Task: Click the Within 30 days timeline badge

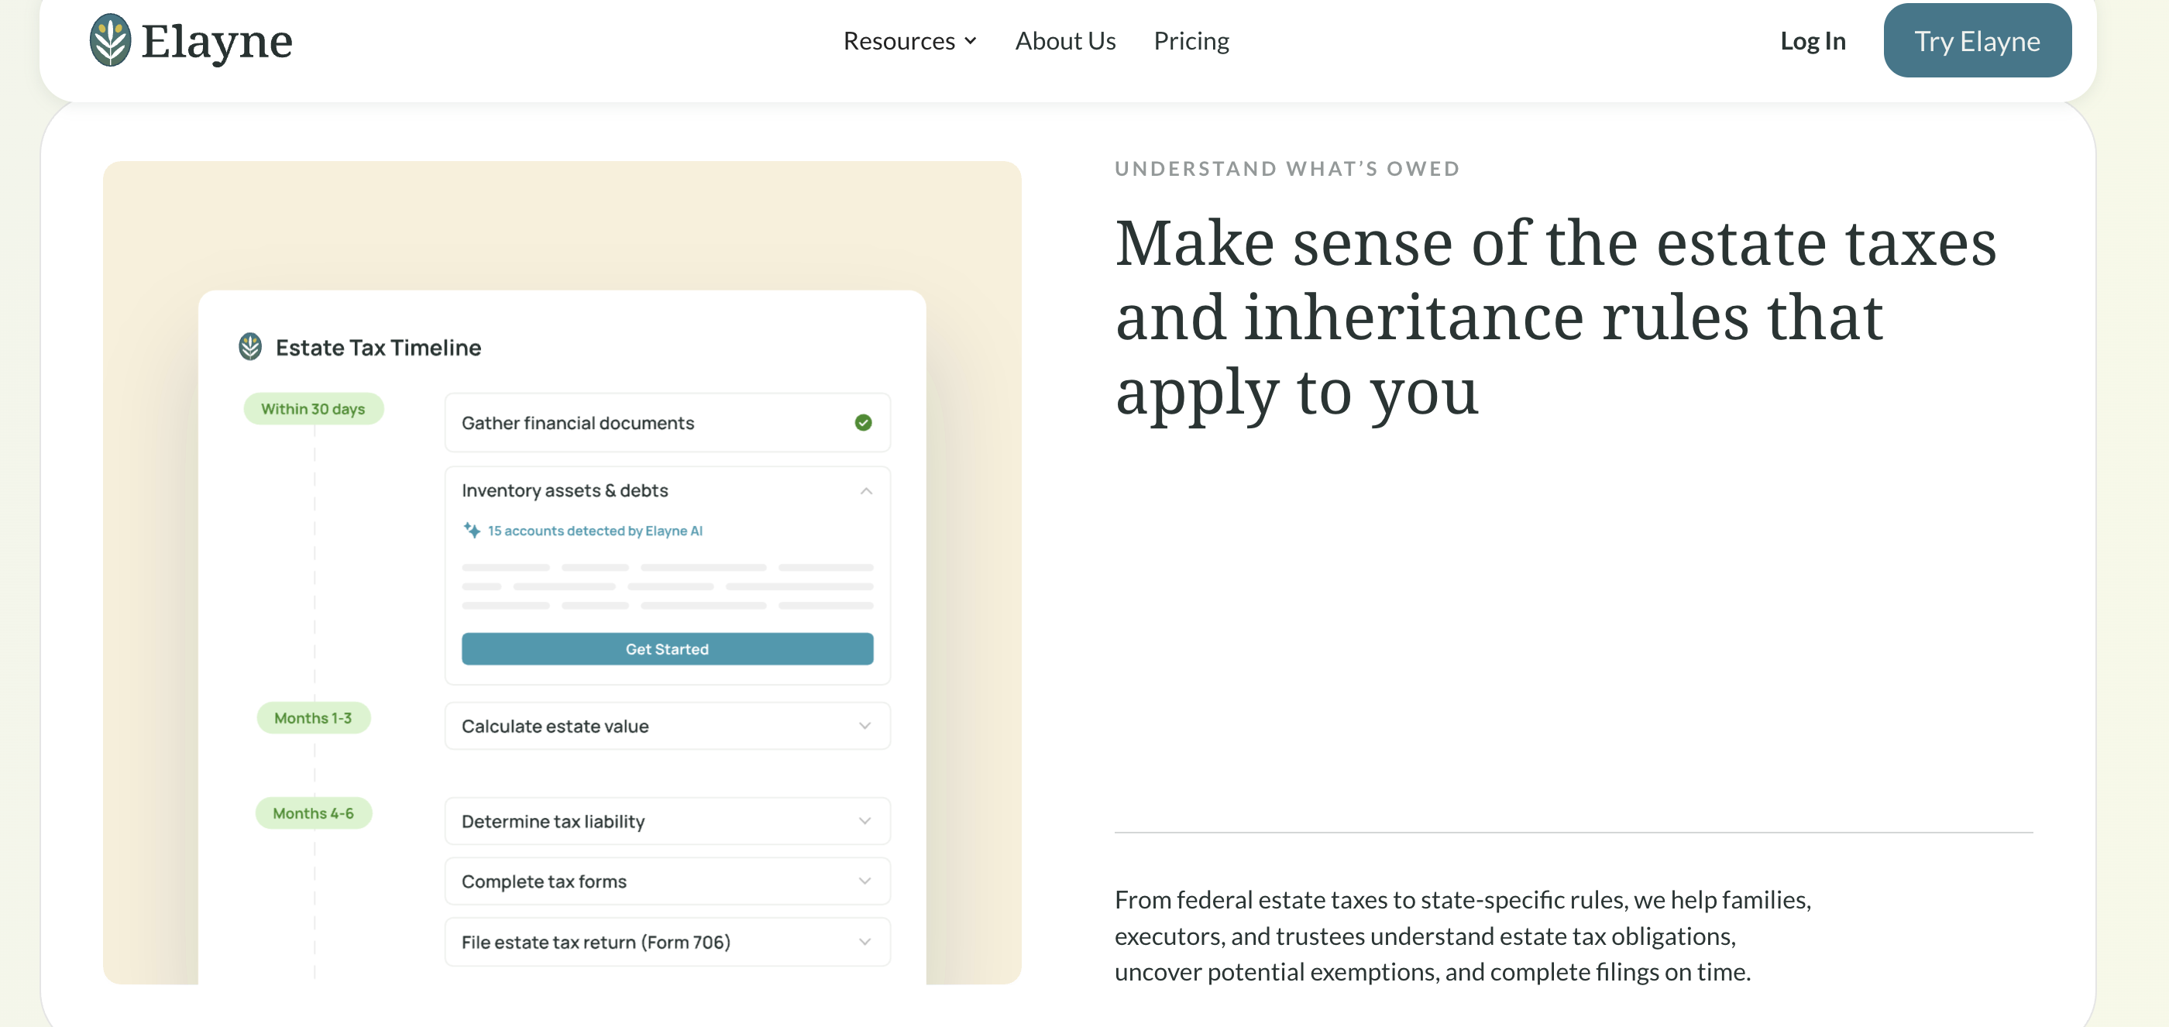Action: [x=312, y=408]
